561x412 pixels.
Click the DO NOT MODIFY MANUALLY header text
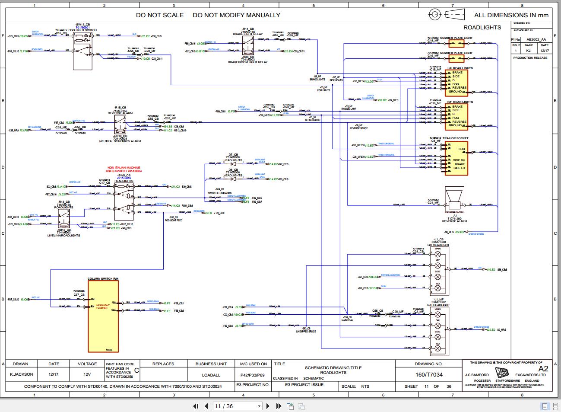click(236, 15)
